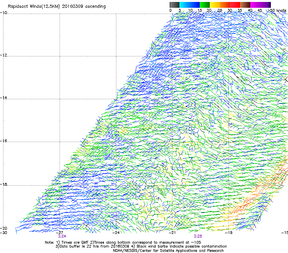The width and height of the screenshot is (288, 253).
Task: Choose the green 15-20 knots legend swatch
Action: 205,5
